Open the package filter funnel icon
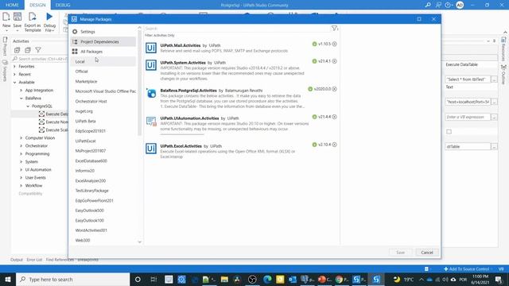The height and width of the screenshot is (286, 509). pos(334,29)
